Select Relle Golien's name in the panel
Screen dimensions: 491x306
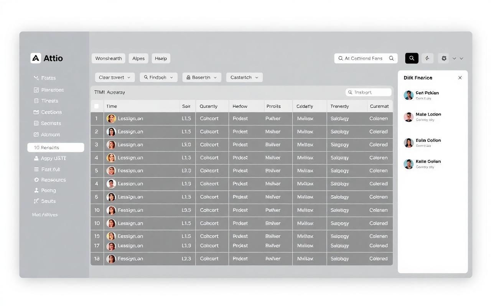(x=428, y=161)
